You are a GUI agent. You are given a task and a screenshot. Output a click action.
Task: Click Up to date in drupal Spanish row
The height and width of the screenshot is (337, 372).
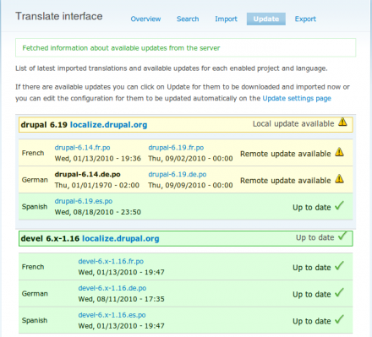point(312,208)
